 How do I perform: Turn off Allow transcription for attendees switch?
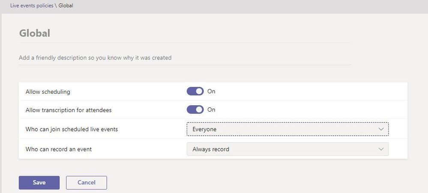tap(195, 110)
